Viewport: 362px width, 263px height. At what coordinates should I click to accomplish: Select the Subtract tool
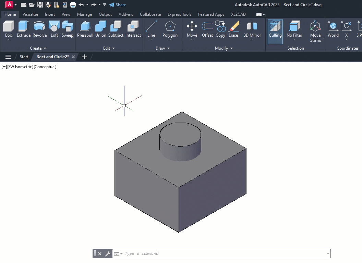[x=116, y=29]
